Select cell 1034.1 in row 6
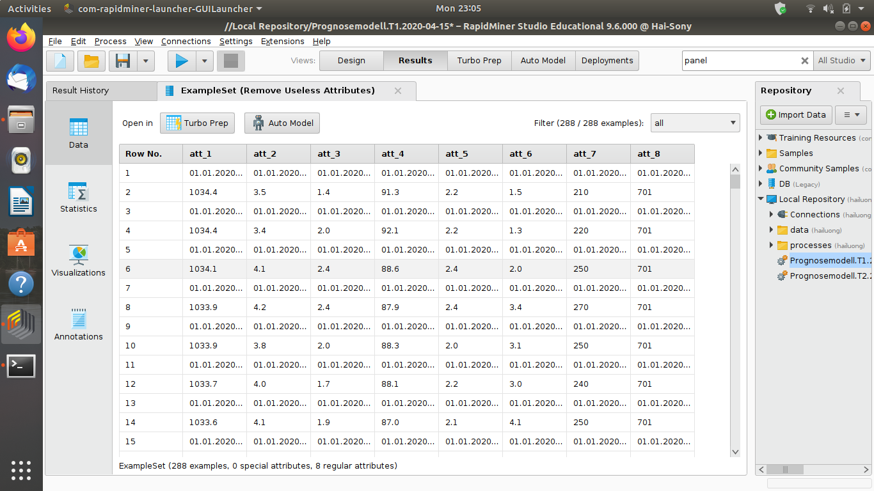The height and width of the screenshot is (491, 874). (x=214, y=269)
